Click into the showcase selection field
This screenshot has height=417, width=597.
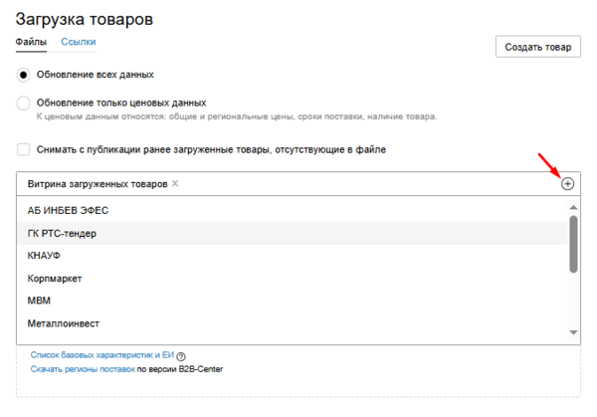298,184
